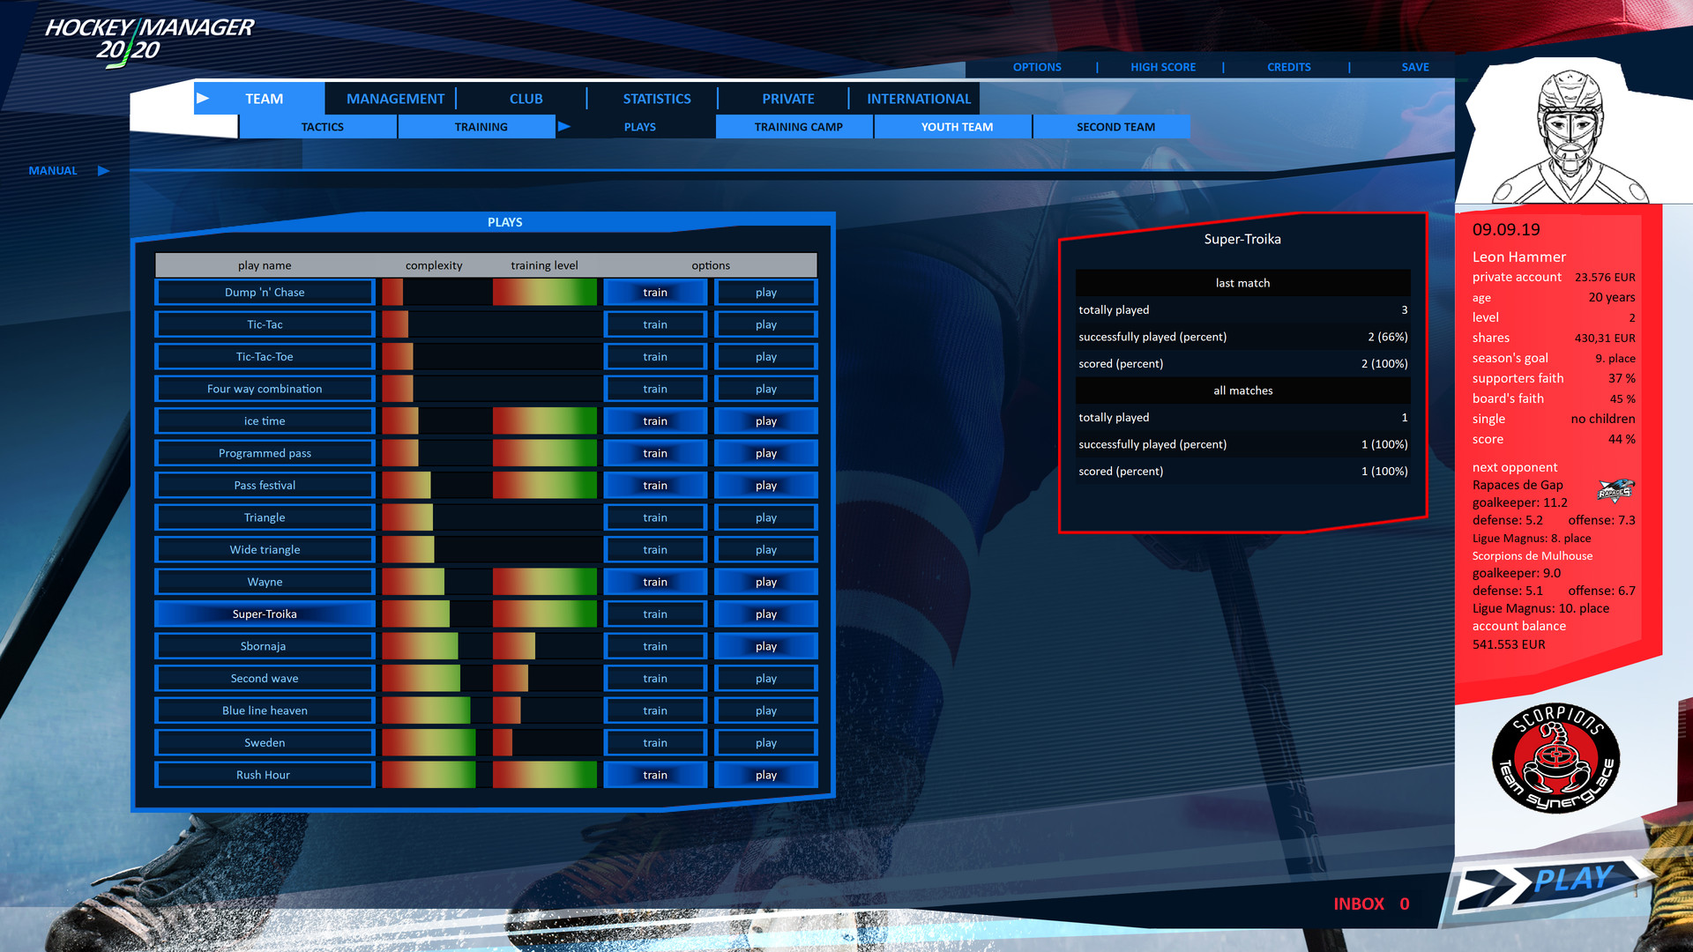Screen dimensions: 1693x952
Task: Select the Tic-Tac-Toe play name
Action: click(x=265, y=357)
